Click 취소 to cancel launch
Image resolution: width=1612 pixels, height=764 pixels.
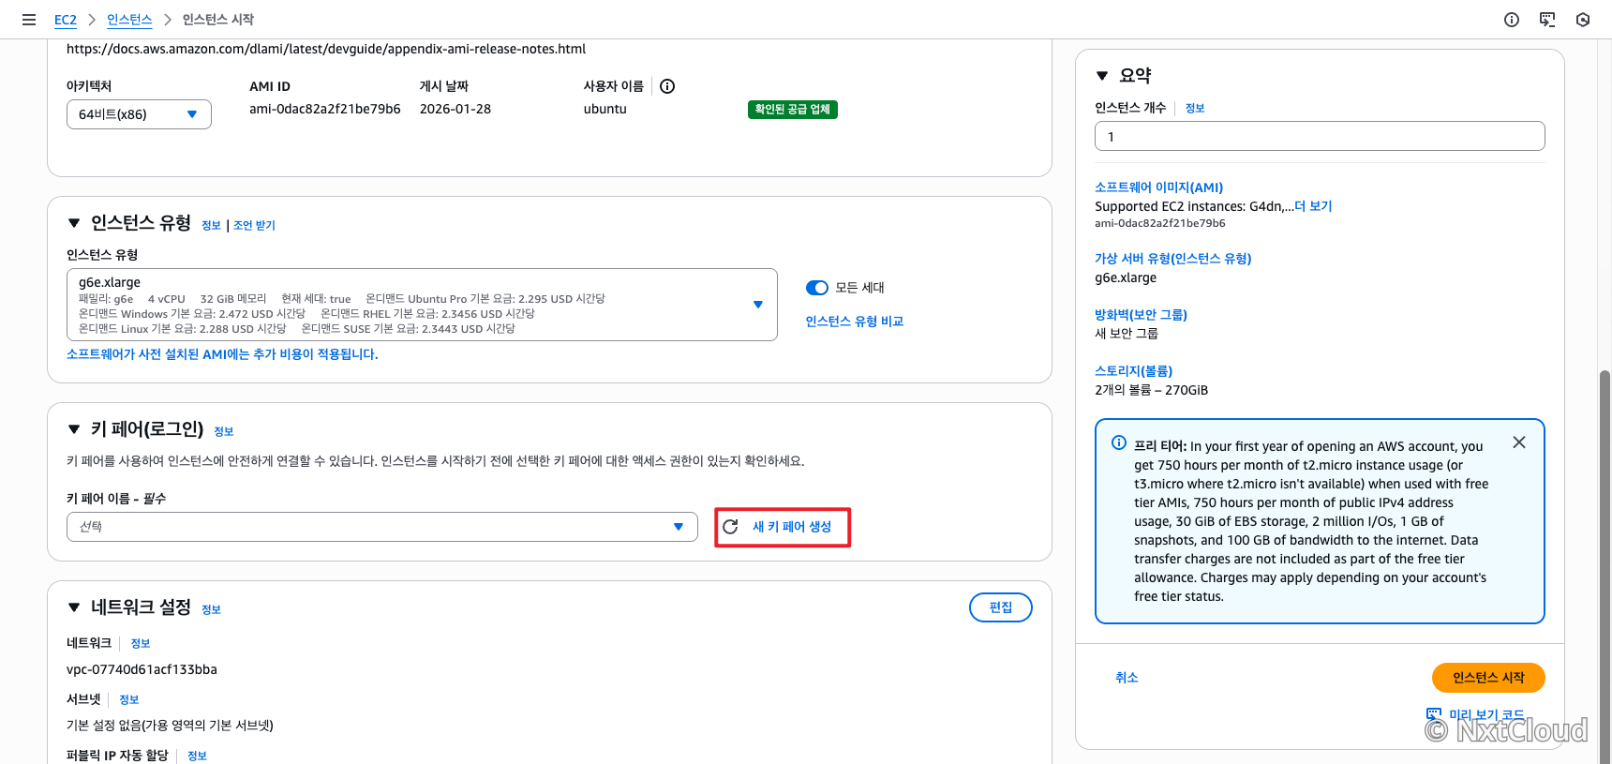[1127, 678]
